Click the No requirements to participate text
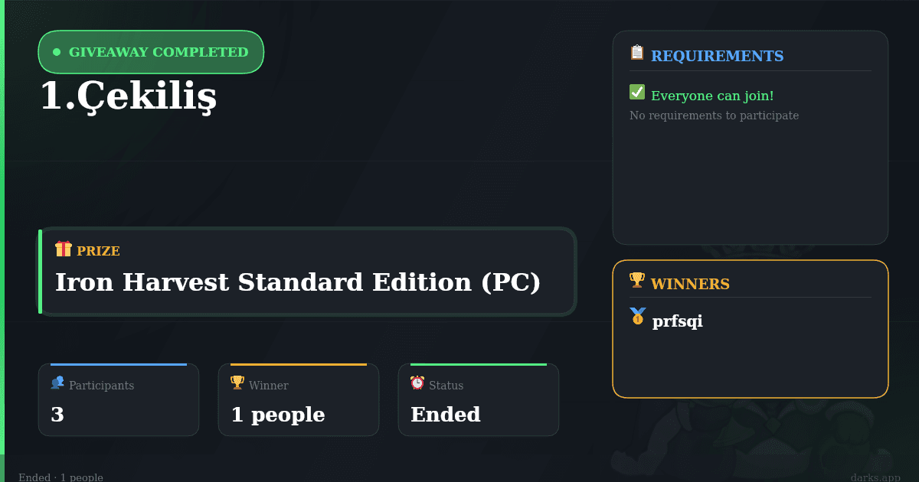919x482 pixels. tap(714, 116)
